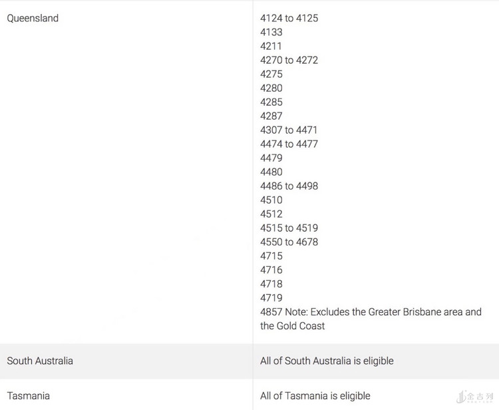Viewport: 499px width, 410px height.
Task: Click the postcode 4211 entry
Action: click(x=271, y=46)
